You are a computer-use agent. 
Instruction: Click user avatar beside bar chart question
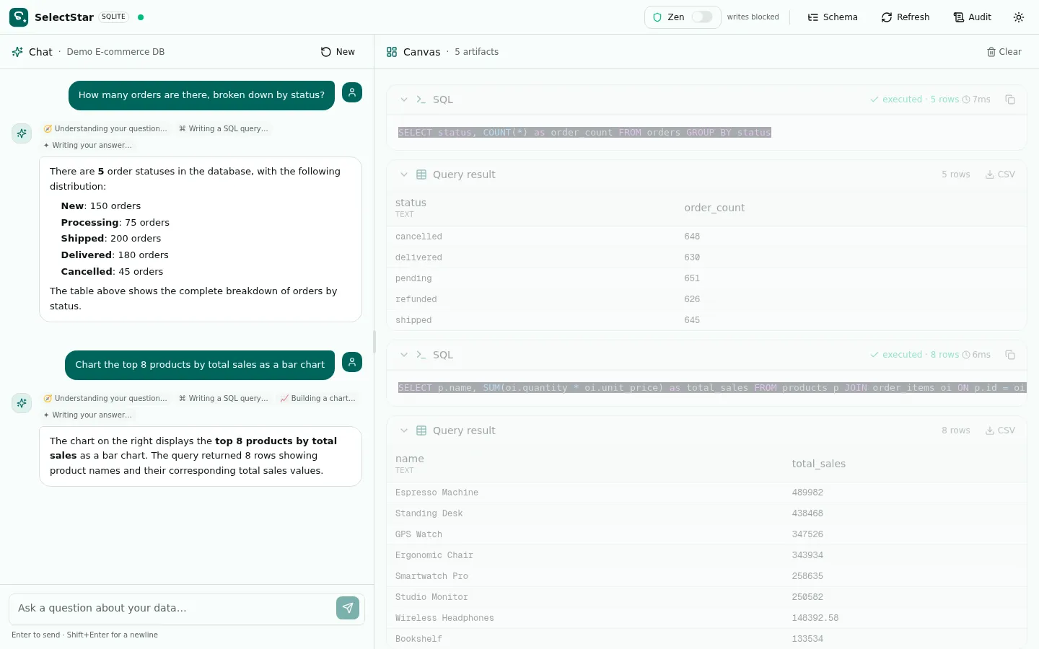352,362
